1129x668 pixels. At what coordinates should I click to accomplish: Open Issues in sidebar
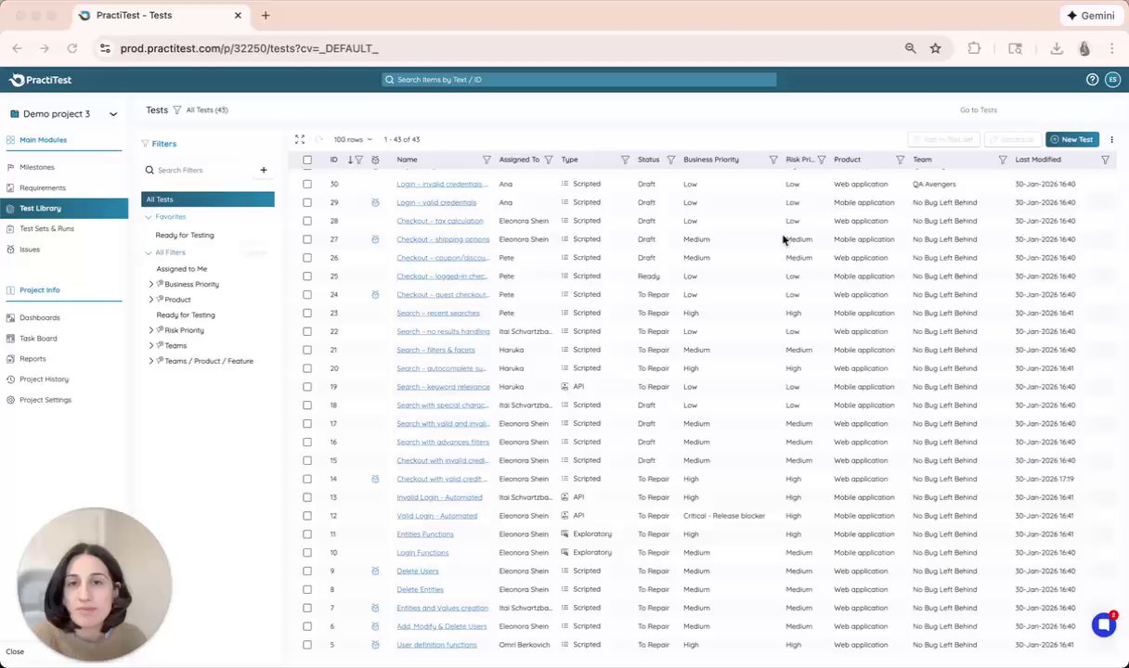click(x=30, y=249)
